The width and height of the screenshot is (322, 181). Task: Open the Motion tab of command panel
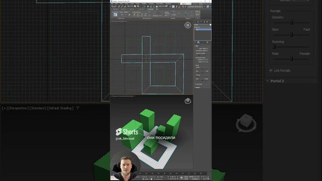pos(204,22)
